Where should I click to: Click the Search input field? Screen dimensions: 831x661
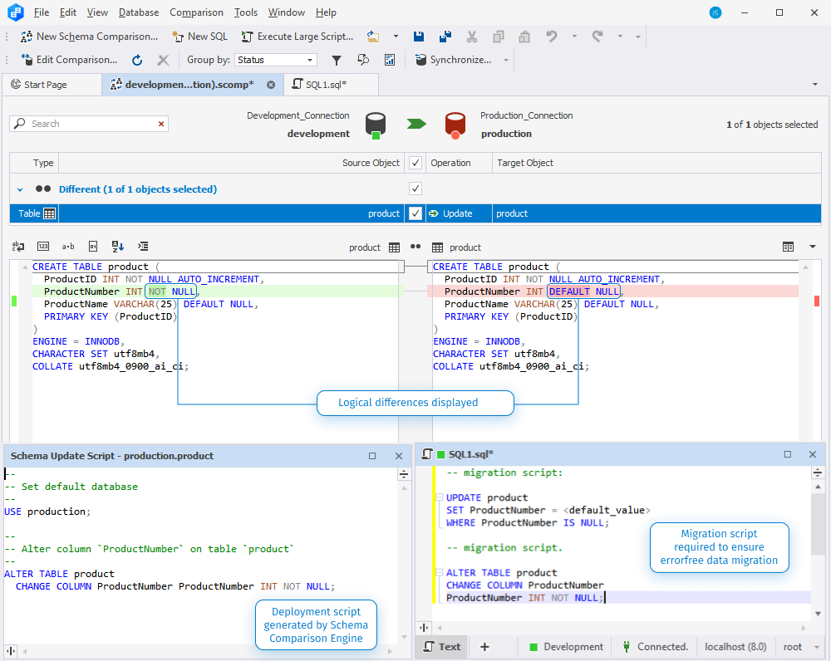pos(90,124)
